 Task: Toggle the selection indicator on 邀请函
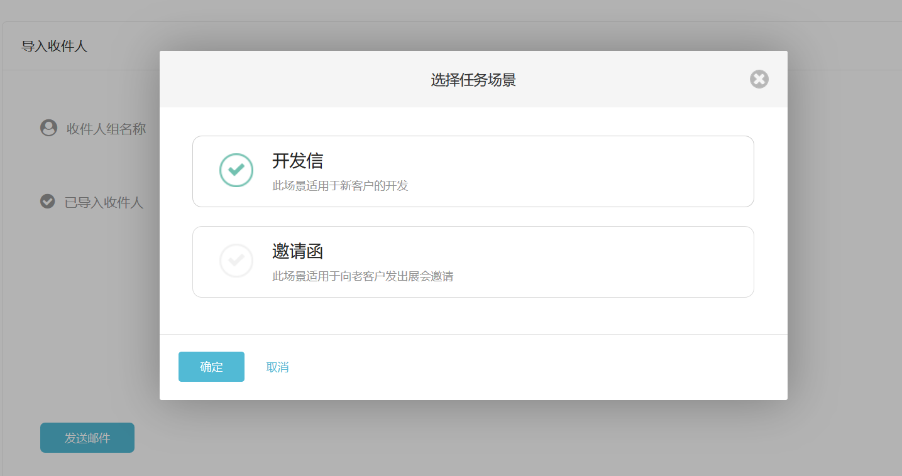point(236,260)
